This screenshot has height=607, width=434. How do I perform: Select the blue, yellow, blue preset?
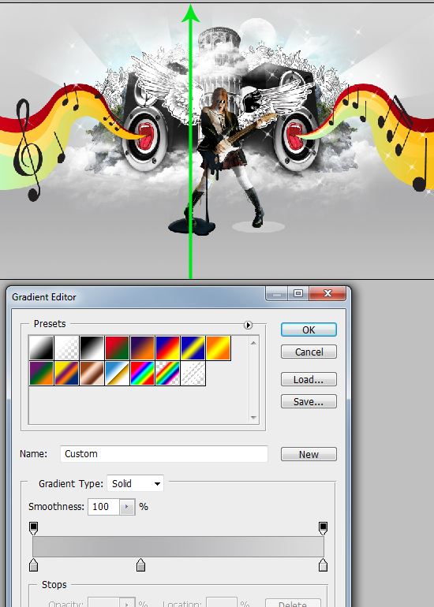193,348
